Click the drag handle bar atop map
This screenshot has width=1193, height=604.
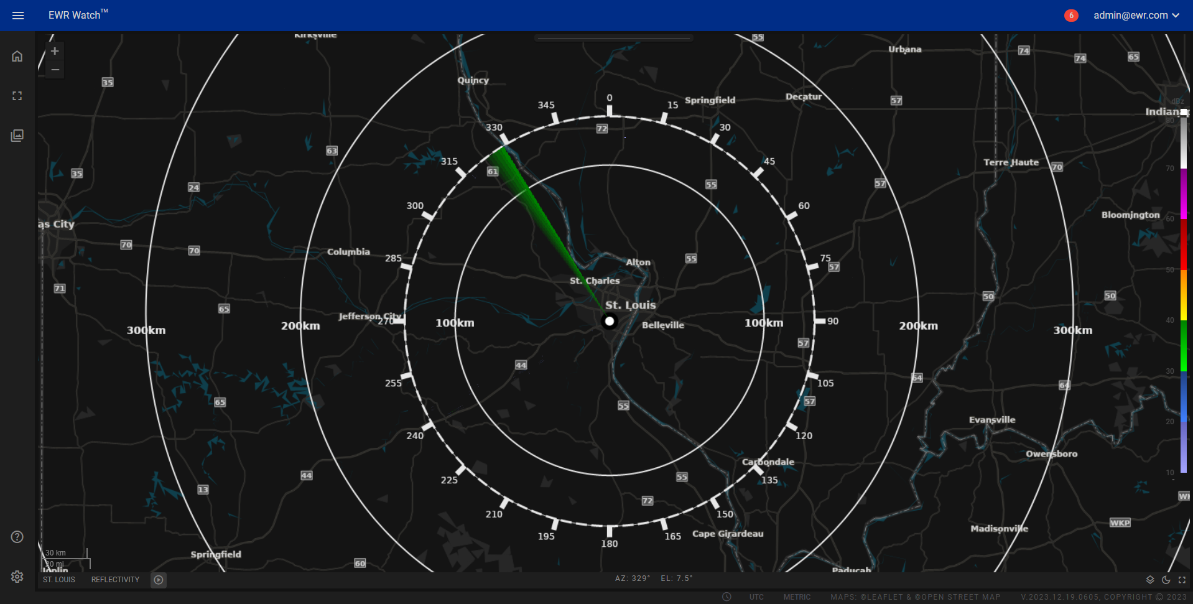click(613, 38)
